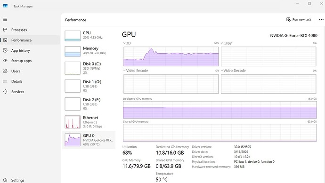Click the 68% utilization value
325x183 pixels.
[x=127, y=153]
